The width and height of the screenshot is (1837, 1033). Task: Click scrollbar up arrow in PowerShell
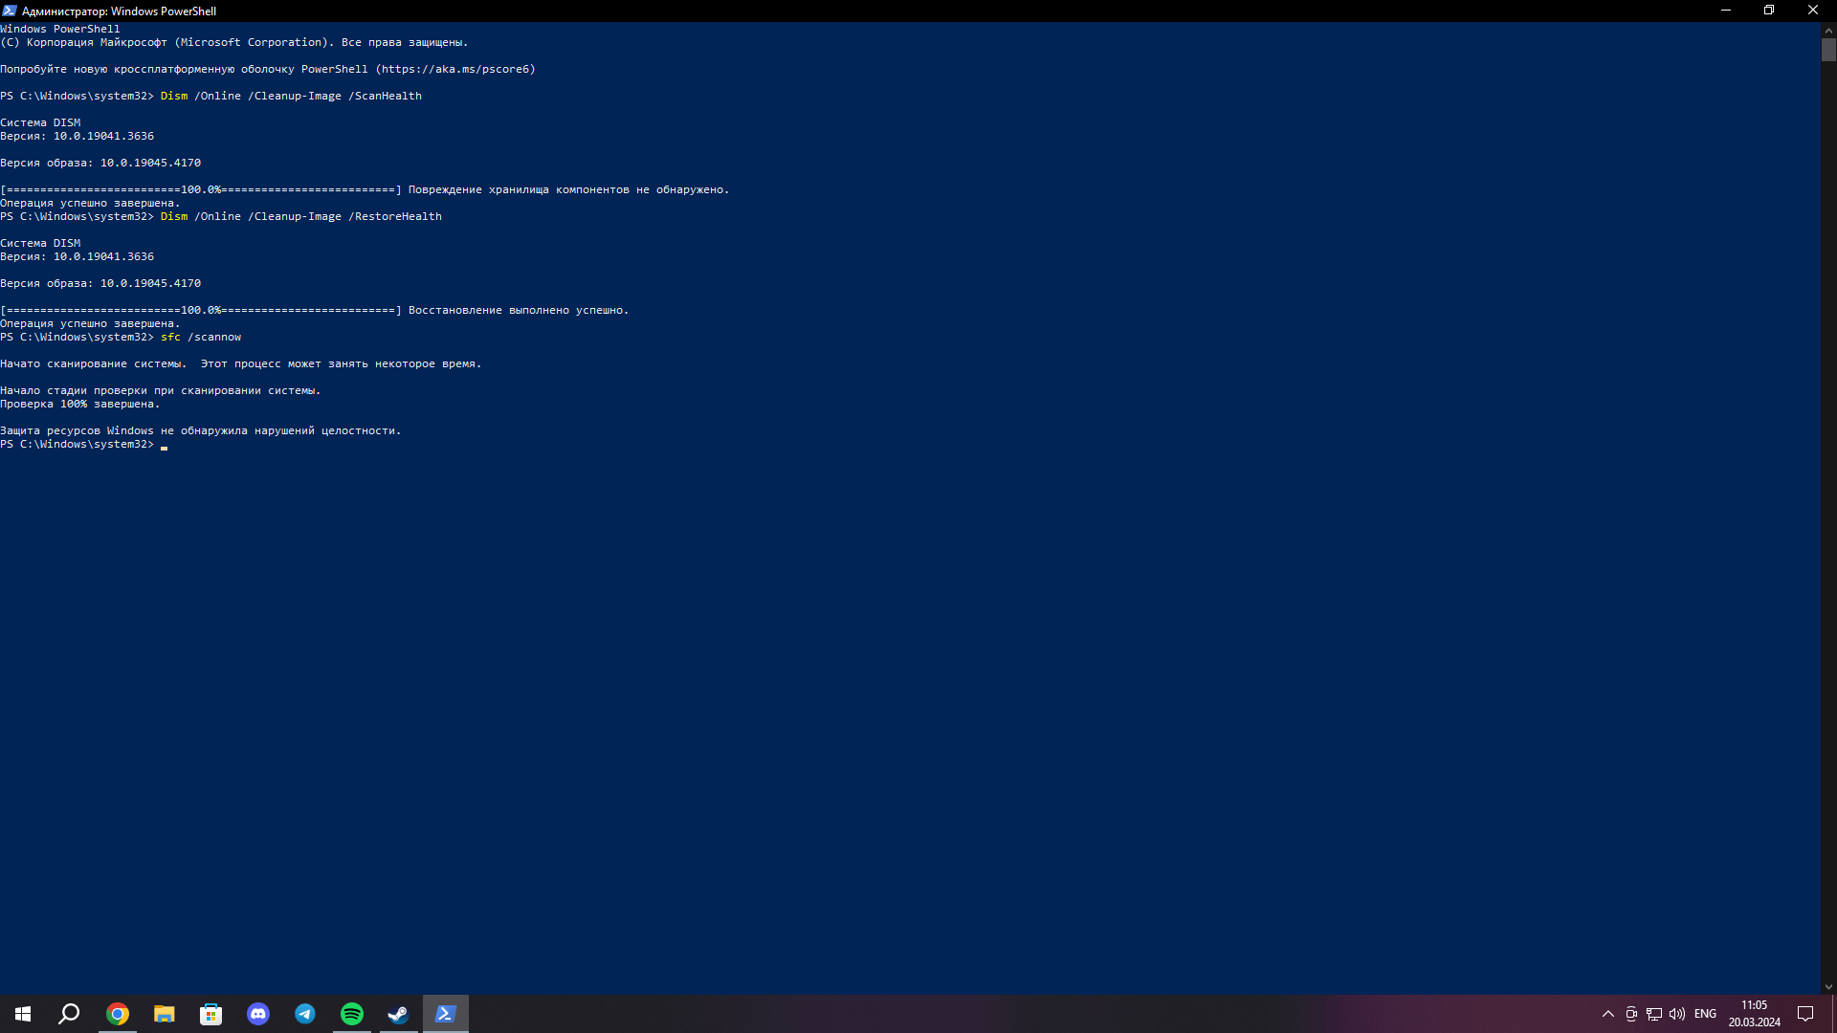tap(1828, 30)
